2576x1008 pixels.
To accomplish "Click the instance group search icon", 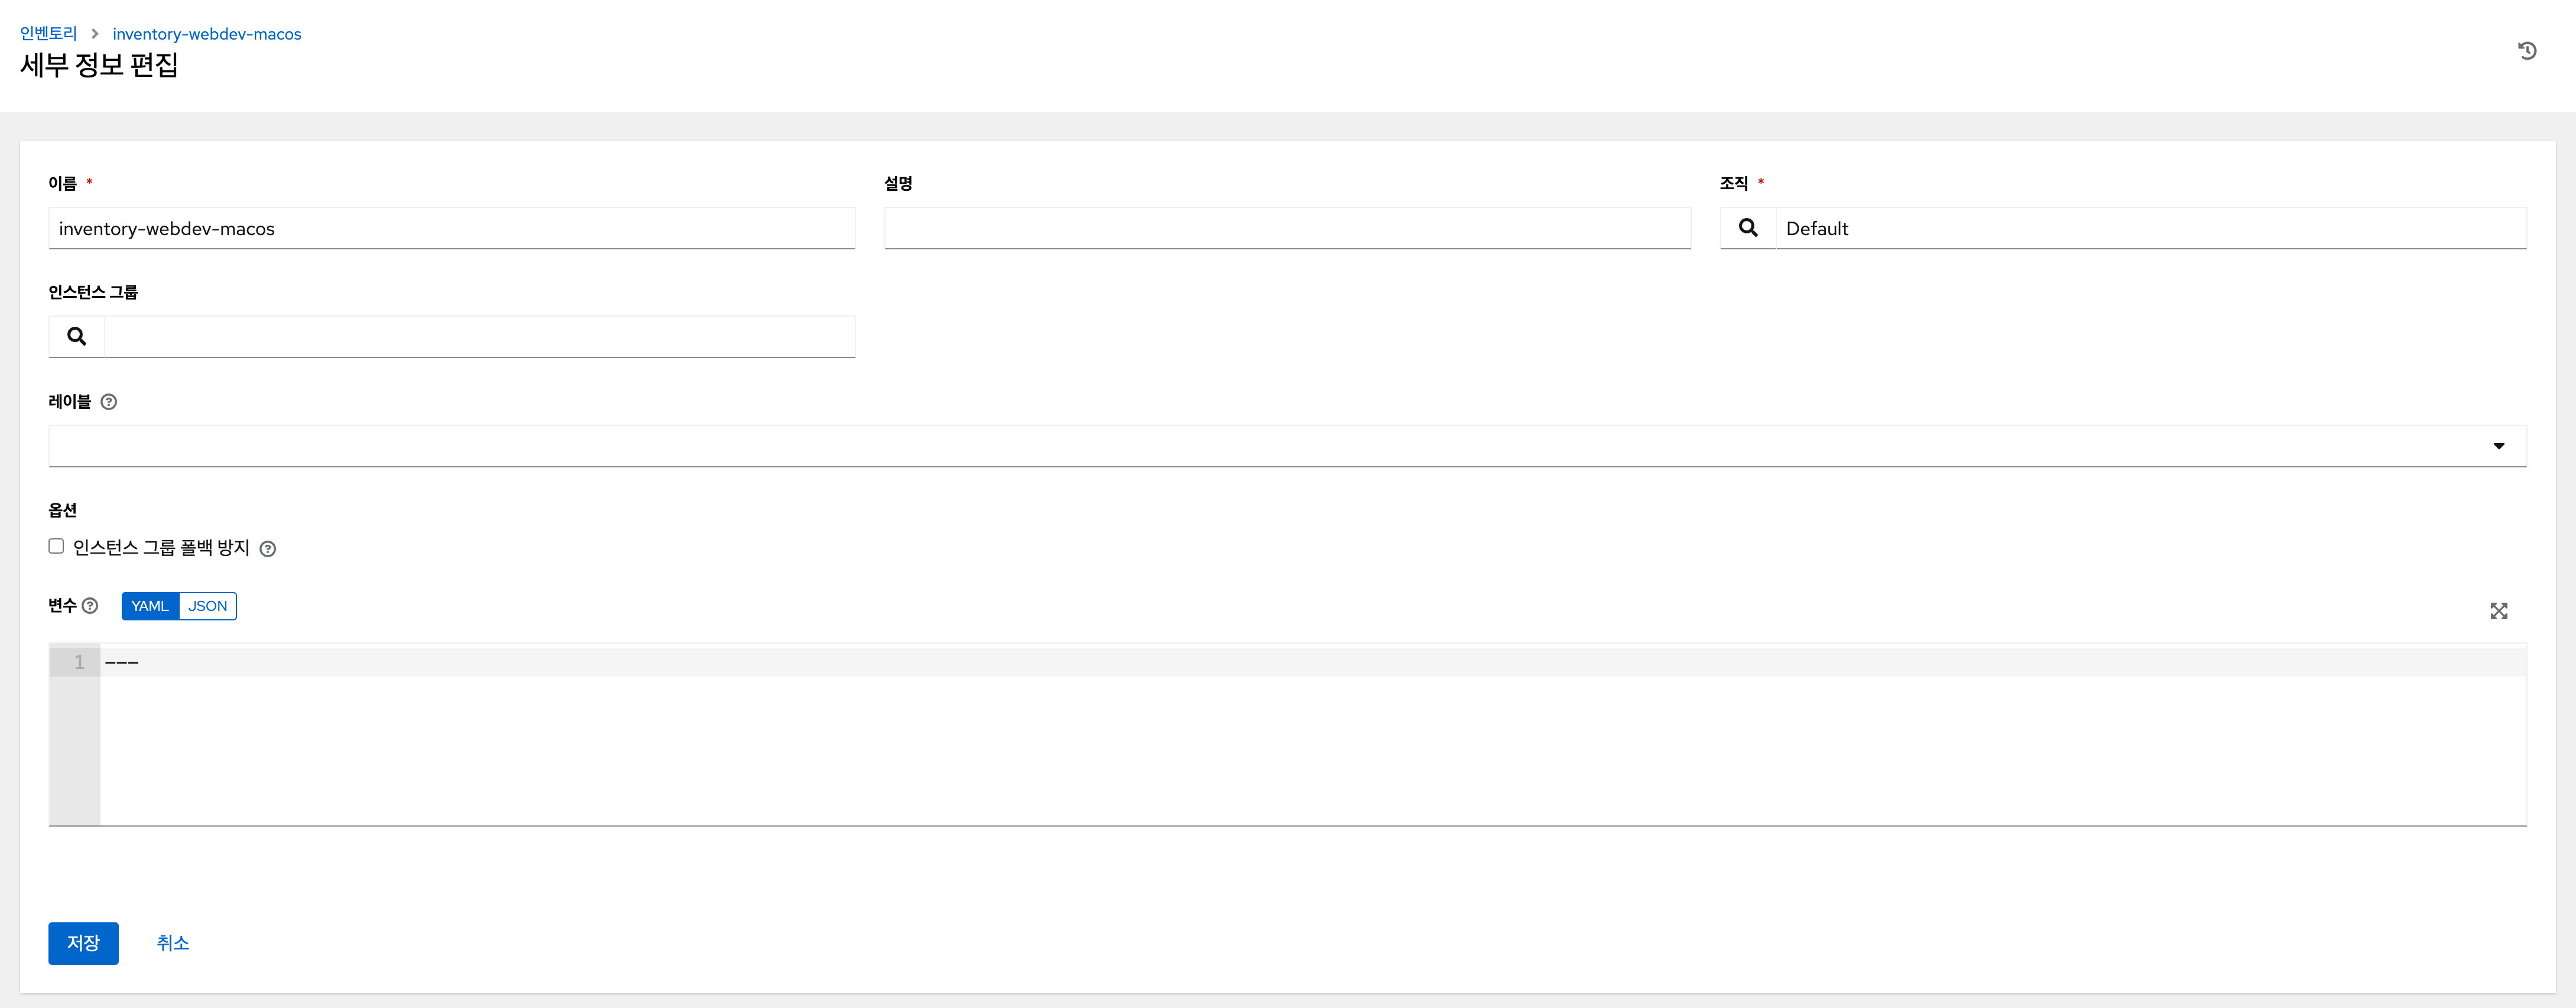I will 76,337.
